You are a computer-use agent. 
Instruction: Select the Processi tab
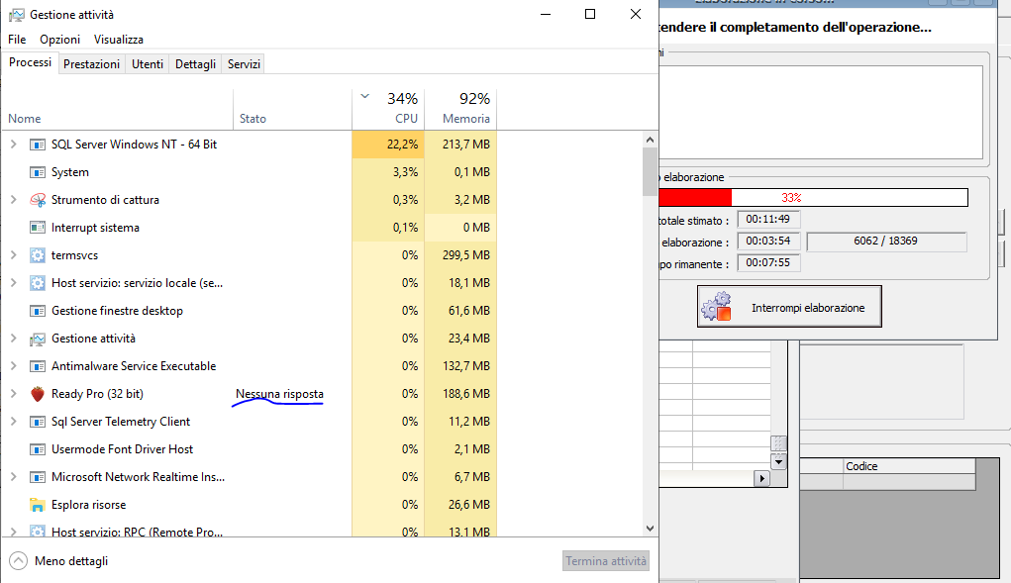(31, 62)
